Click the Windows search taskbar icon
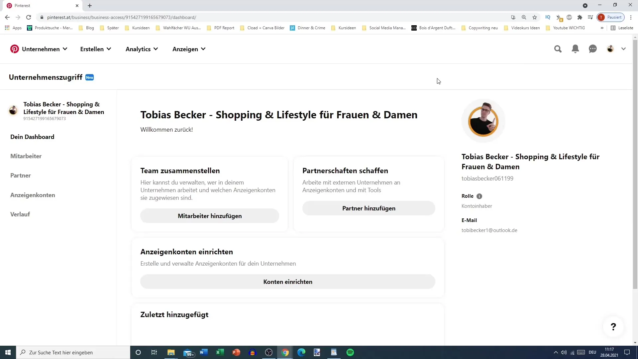 tap(23, 352)
